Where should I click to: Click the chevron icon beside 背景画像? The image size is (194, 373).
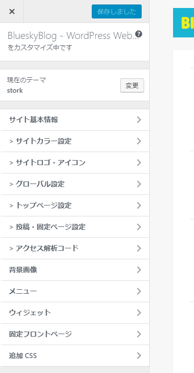click(139, 270)
